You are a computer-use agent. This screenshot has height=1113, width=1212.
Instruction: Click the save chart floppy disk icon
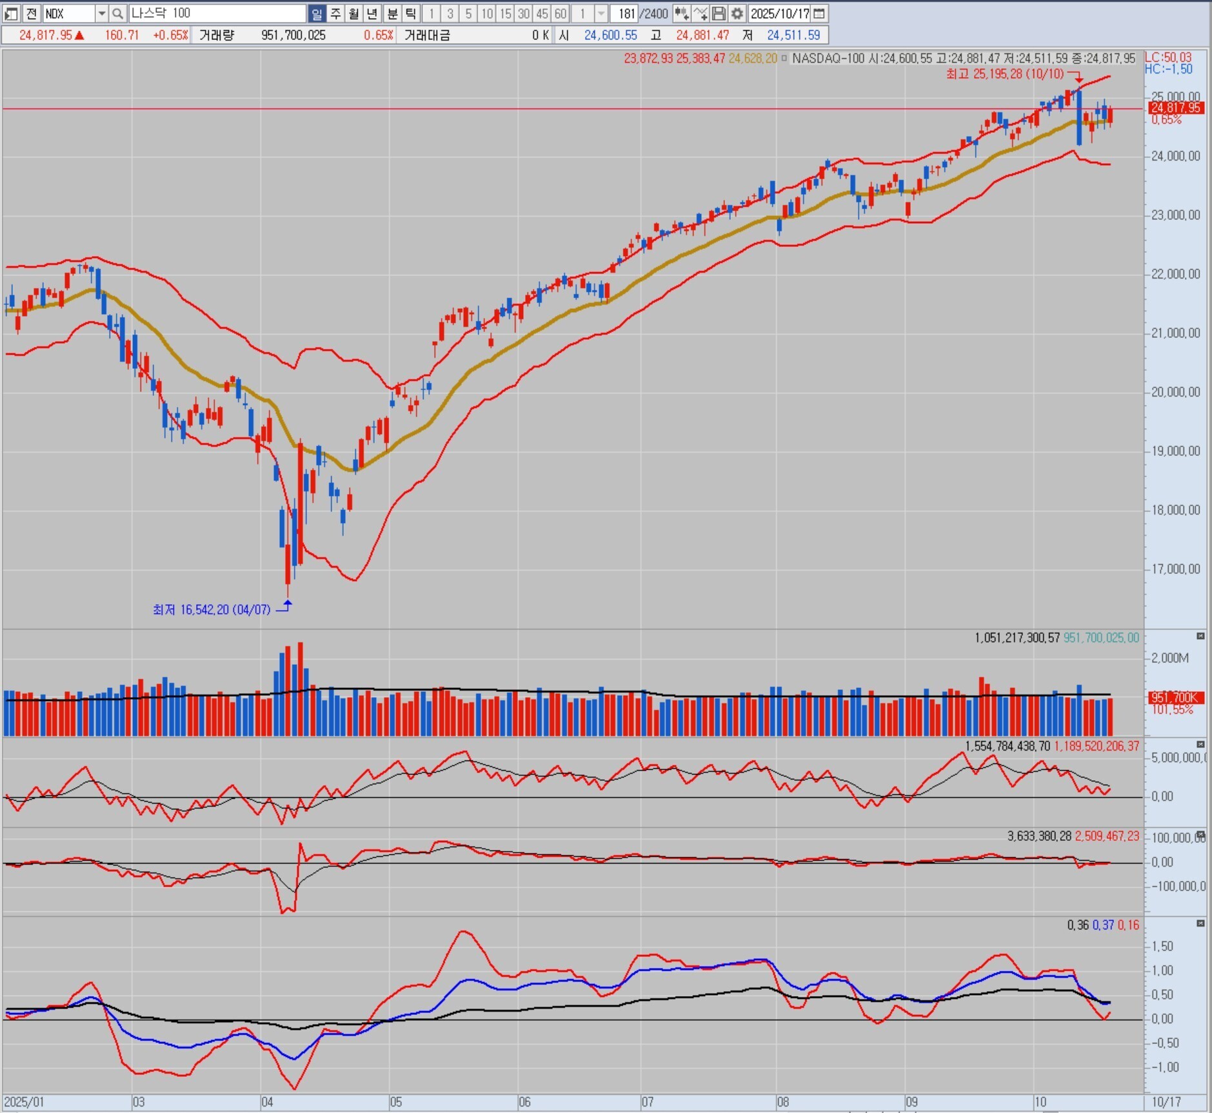click(719, 14)
